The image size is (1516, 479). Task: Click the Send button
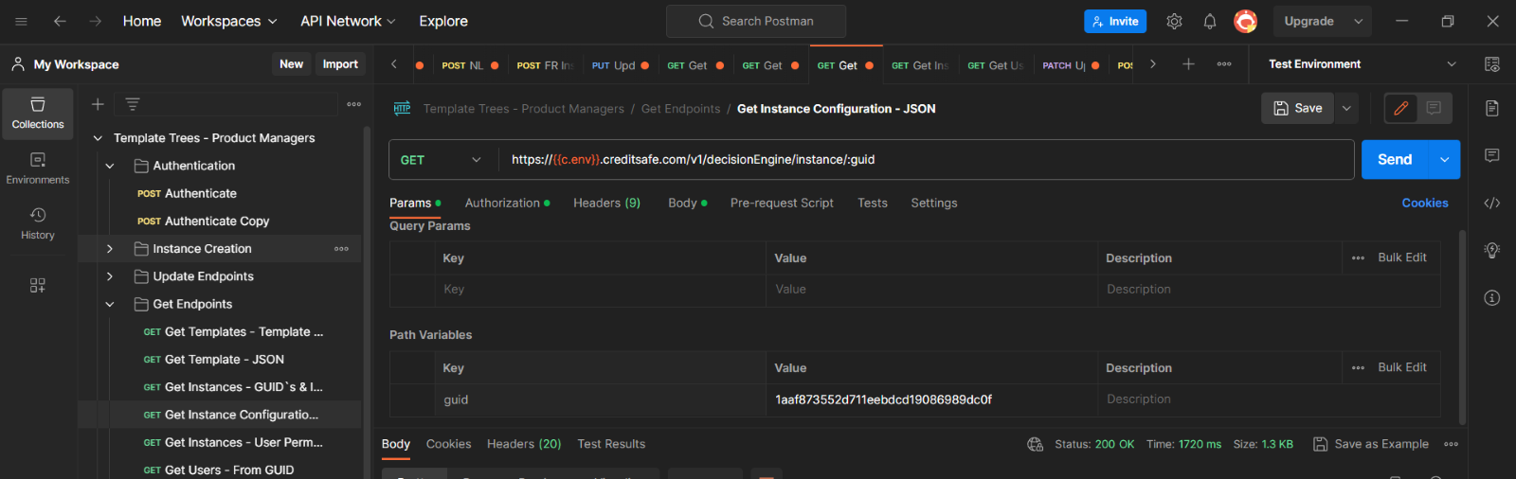coord(1395,159)
